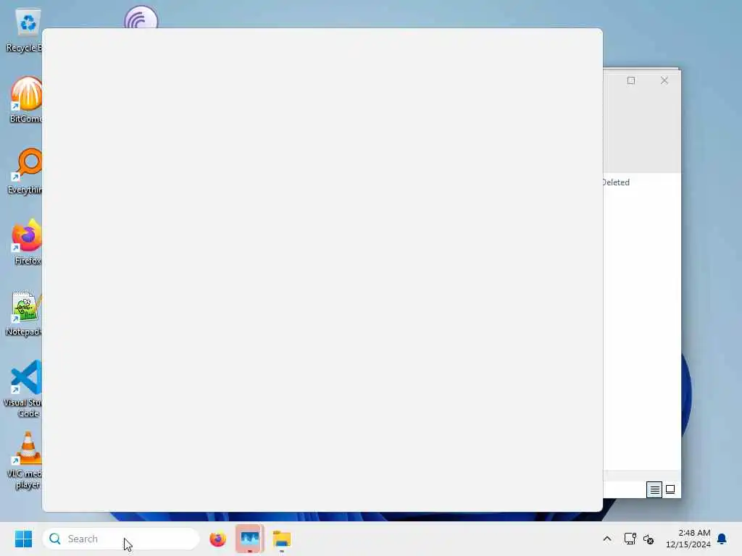Open the notifications bell
742x556 pixels.
click(x=722, y=539)
